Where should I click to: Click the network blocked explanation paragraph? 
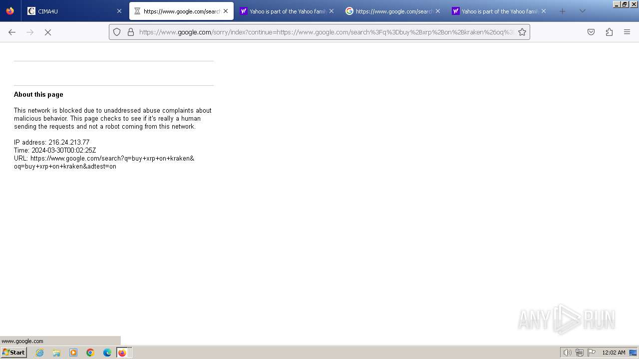tap(113, 118)
